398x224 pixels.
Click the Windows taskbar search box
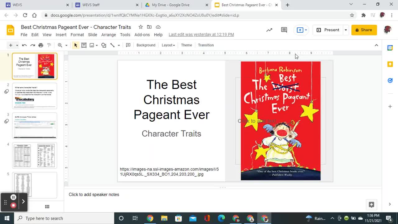64,218
